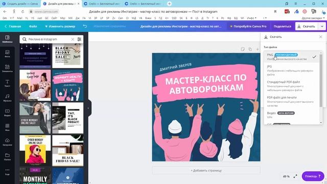Collapse the side panel using the arrow handle

(x=88, y=108)
